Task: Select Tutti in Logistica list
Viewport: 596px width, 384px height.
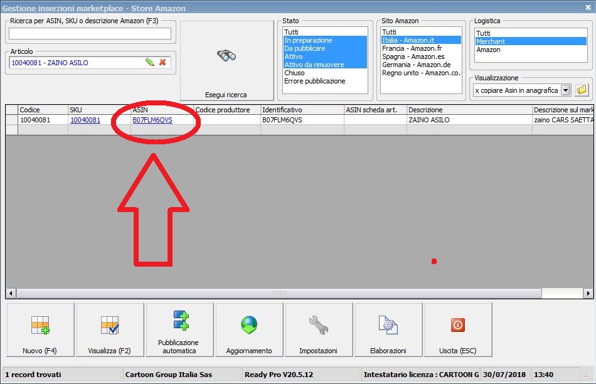Action: click(531, 33)
